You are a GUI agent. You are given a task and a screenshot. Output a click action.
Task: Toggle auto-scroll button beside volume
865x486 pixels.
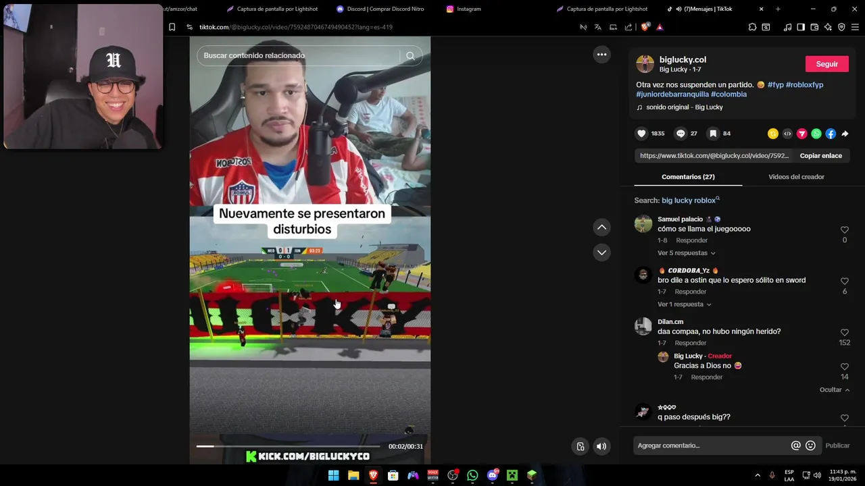[x=580, y=446]
